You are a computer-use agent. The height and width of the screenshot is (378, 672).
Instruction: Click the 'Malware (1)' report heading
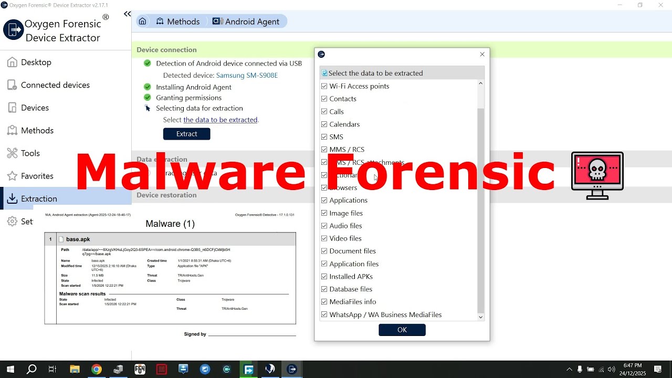pyautogui.click(x=170, y=224)
